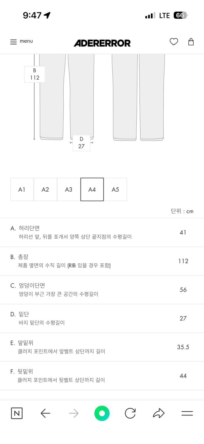
Task: Go back using the back arrow
Action: [45, 413]
